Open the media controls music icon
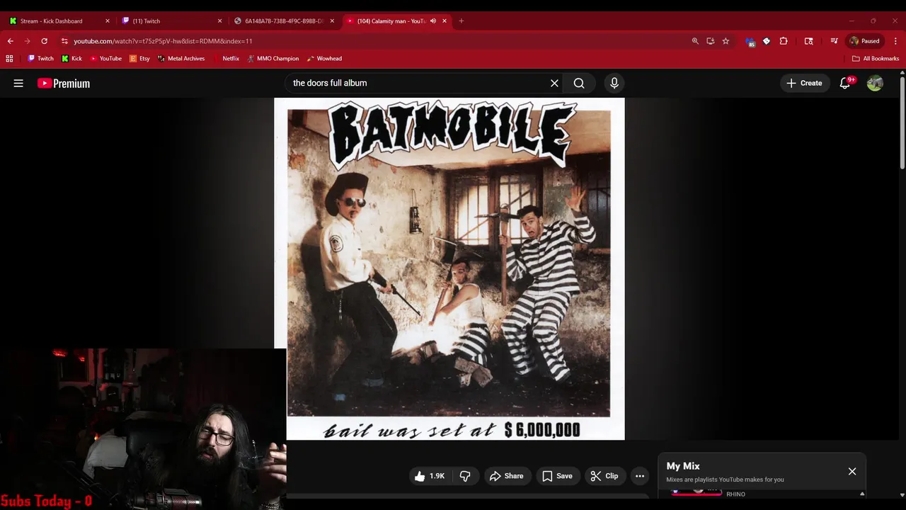 [x=835, y=41]
